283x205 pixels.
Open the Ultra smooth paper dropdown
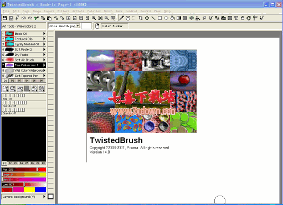(78, 26)
